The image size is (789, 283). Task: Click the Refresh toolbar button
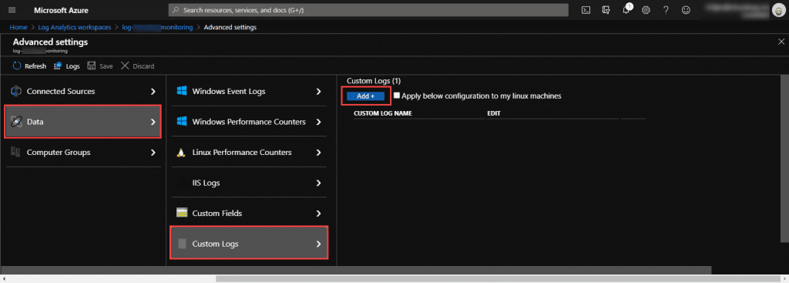pos(29,66)
